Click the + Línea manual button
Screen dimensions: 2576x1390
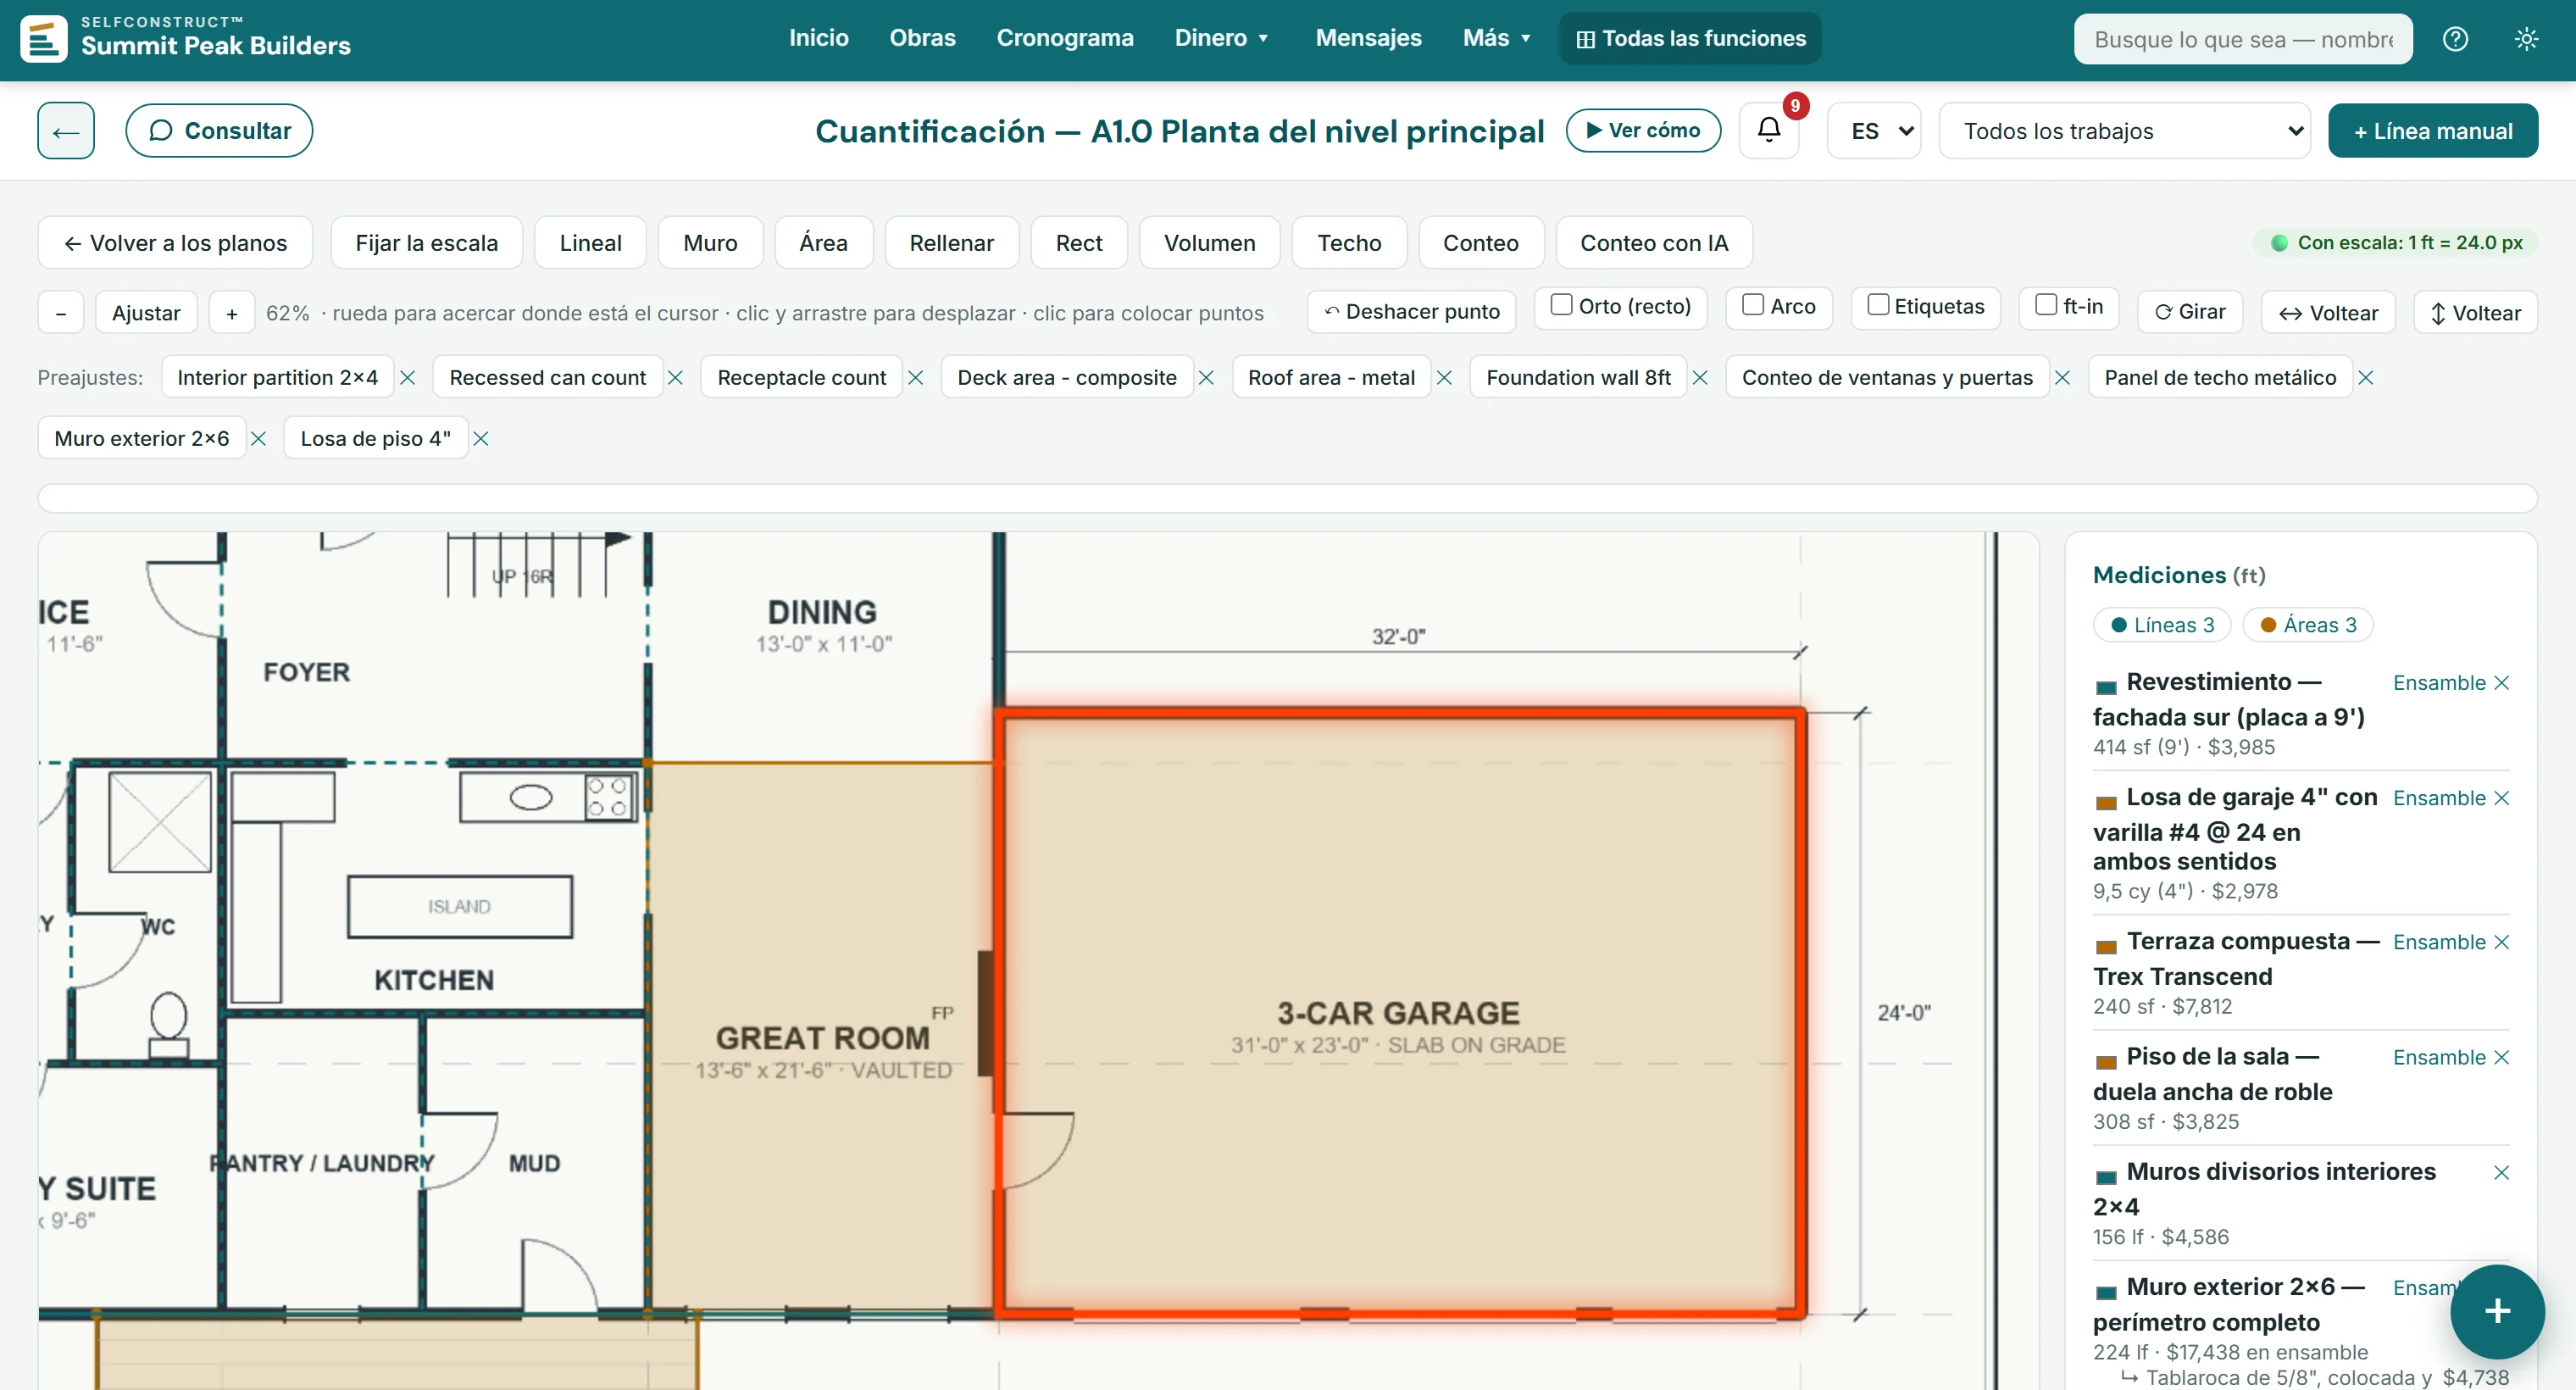point(2432,130)
